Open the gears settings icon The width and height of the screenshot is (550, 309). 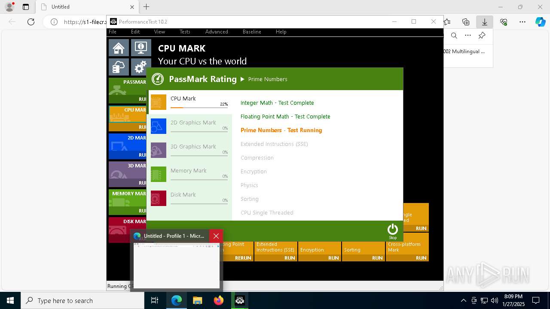point(141,67)
